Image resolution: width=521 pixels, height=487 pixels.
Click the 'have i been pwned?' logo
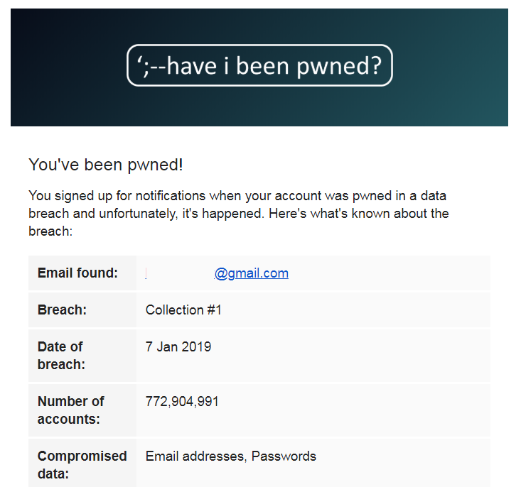259,66
